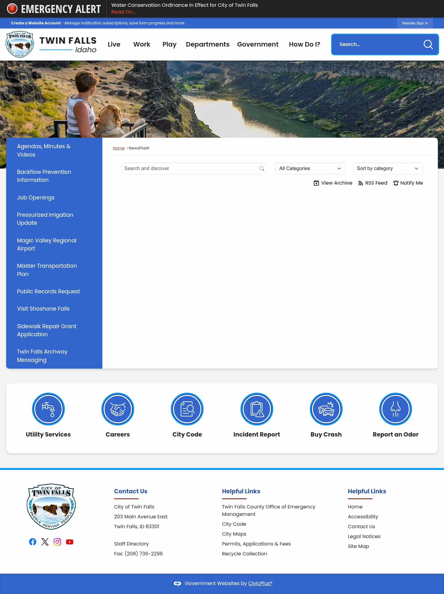This screenshot has height=594, width=444.
Task: Open the Buy Crash car icon
Action: tap(326, 409)
